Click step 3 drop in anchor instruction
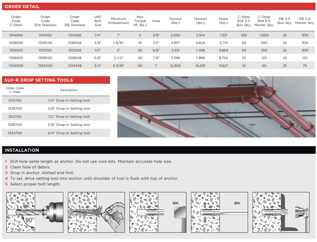This screenshot has height=242, width=317. [x=42, y=173]
